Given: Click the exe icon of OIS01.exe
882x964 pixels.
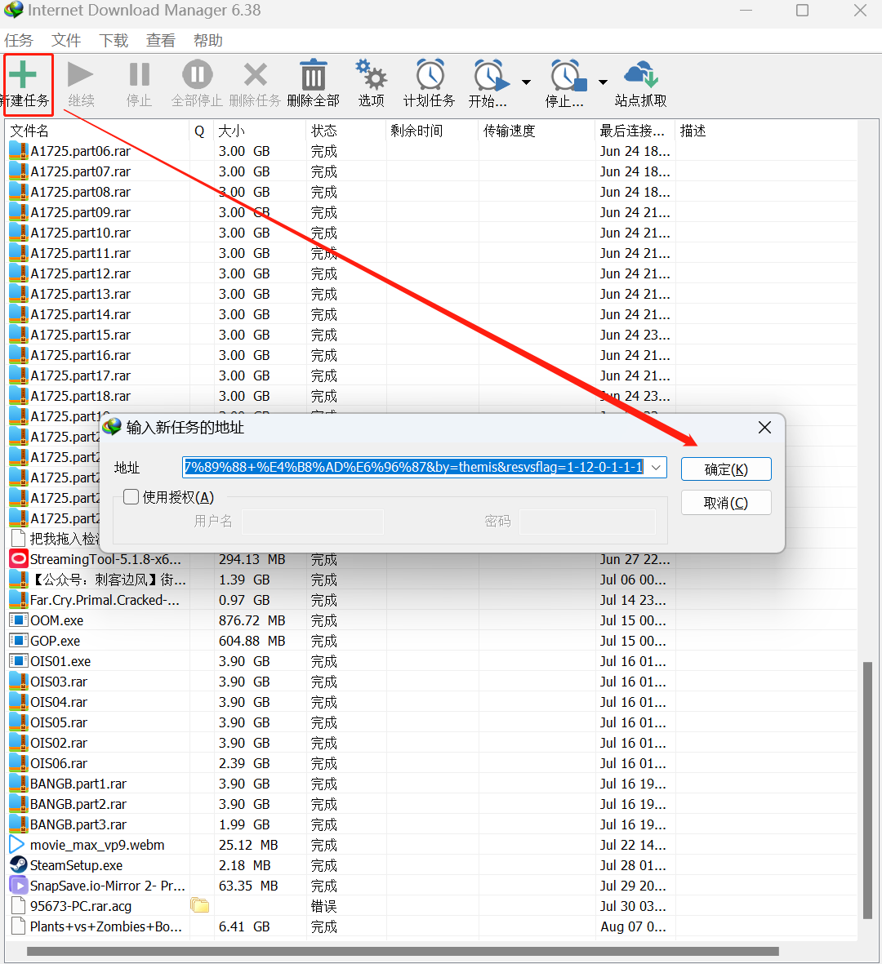Looking at the screenshot, I should (19, 660).
